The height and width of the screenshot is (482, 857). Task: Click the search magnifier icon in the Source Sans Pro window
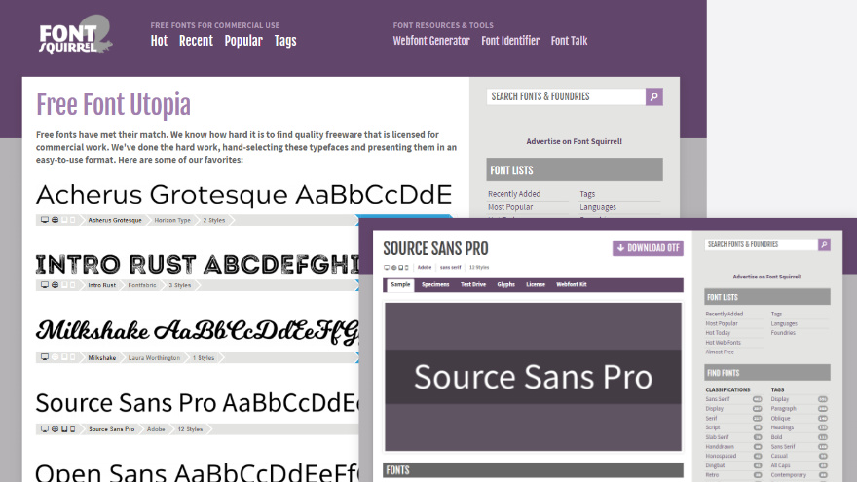click(824, 245)
